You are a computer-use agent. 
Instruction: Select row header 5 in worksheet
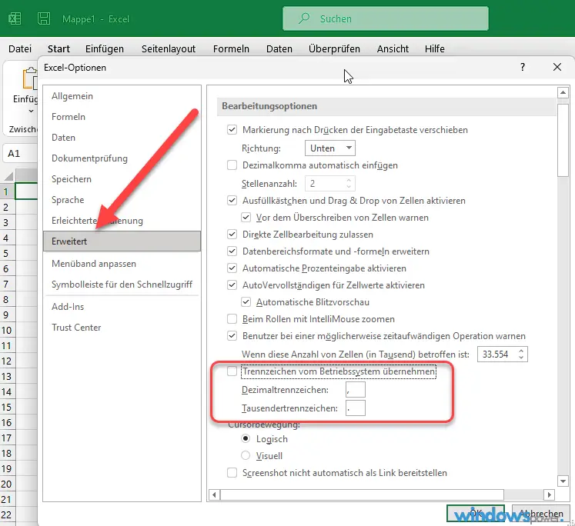(x=7, y=254)
